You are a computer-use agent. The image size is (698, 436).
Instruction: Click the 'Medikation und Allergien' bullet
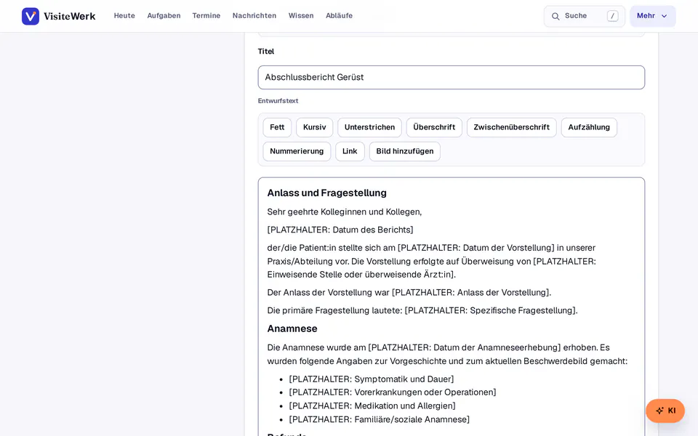click(x=372, y=405)
